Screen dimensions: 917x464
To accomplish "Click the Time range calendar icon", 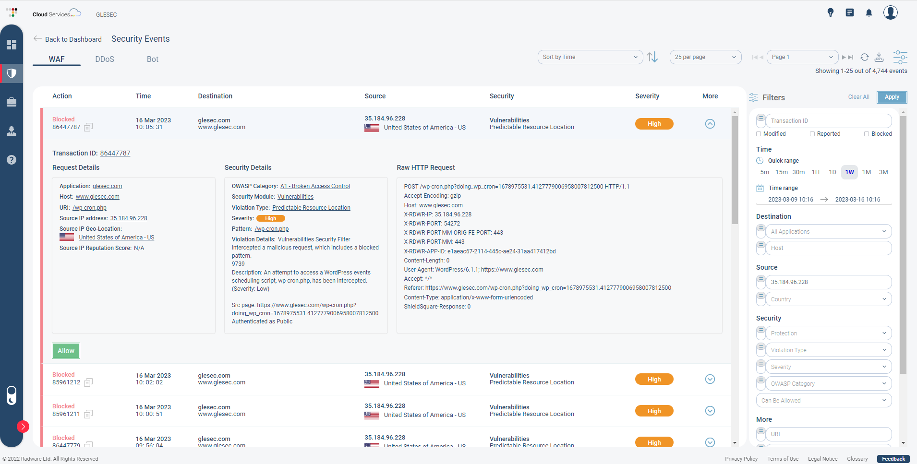I will 760,188.
